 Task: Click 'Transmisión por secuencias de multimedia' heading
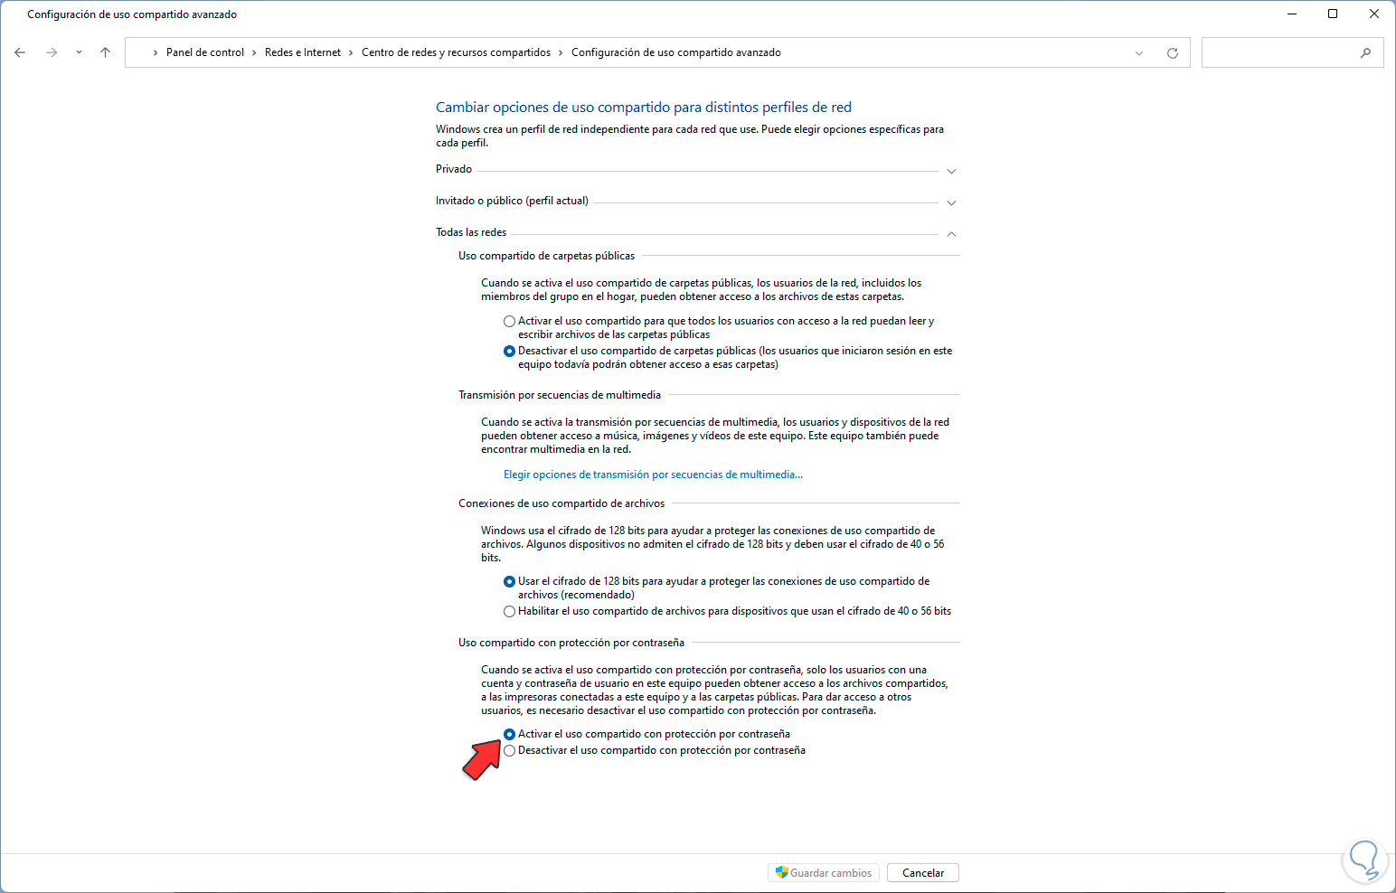(x=560, y=395)
